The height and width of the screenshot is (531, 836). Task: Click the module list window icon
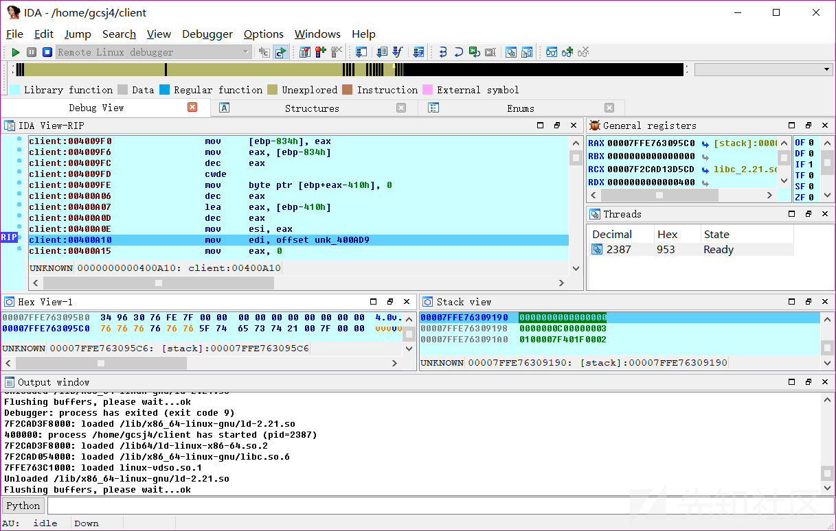[x=527, y=52]
